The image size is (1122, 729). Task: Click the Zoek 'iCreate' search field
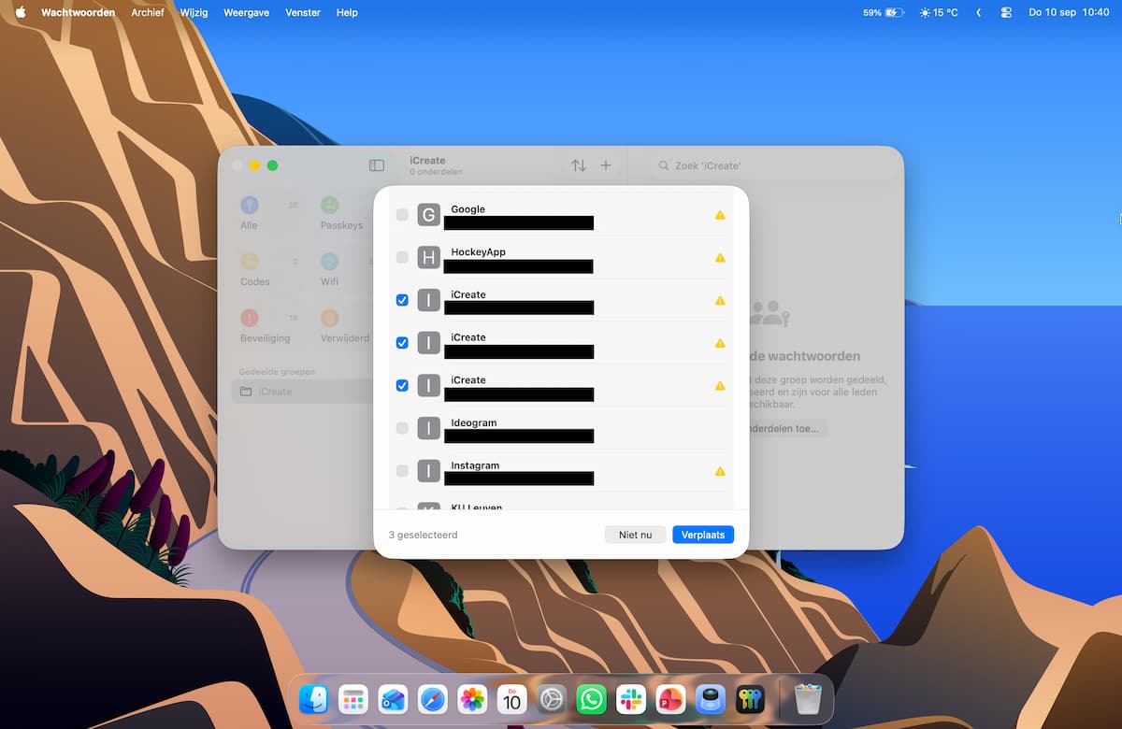point(772,165)
